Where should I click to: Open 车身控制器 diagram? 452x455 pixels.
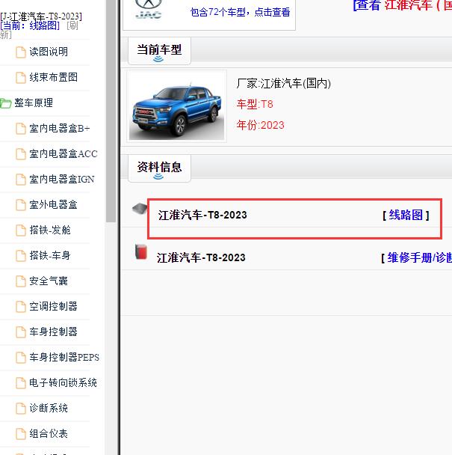(x=53, y=332)
